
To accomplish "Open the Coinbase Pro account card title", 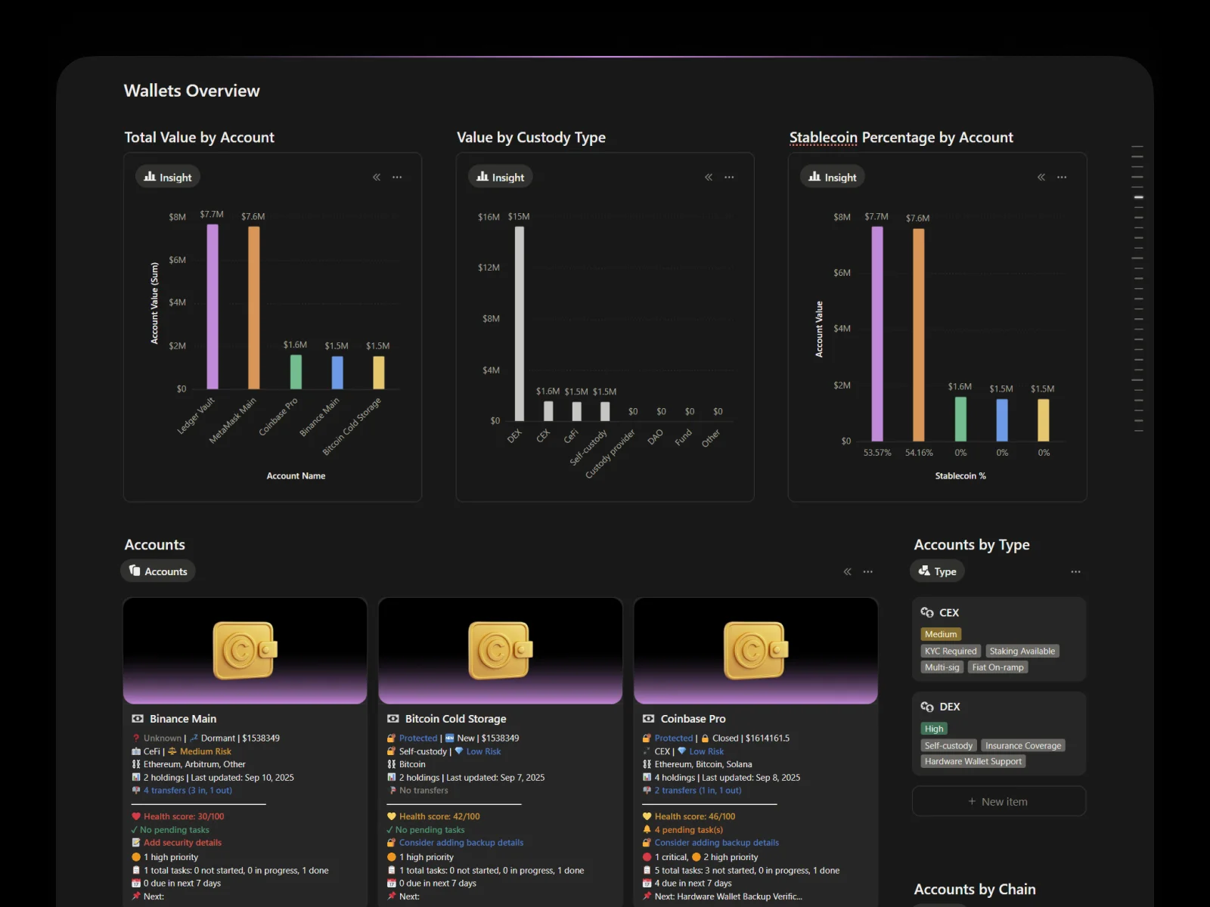I will pyautogui.click(x=693, y=719).
